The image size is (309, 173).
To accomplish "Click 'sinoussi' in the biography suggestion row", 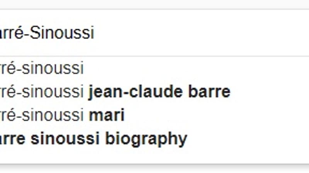I will point(65,138).
